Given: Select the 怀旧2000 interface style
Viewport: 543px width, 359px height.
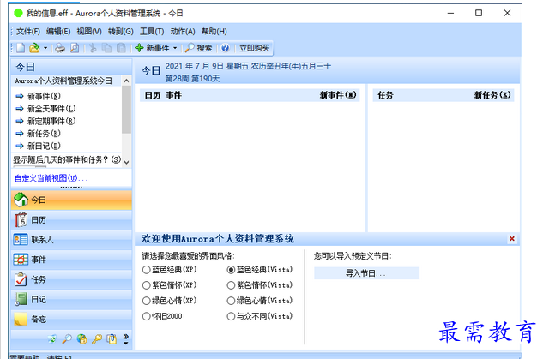Looking at the screenshot, I should click(147, 315).
